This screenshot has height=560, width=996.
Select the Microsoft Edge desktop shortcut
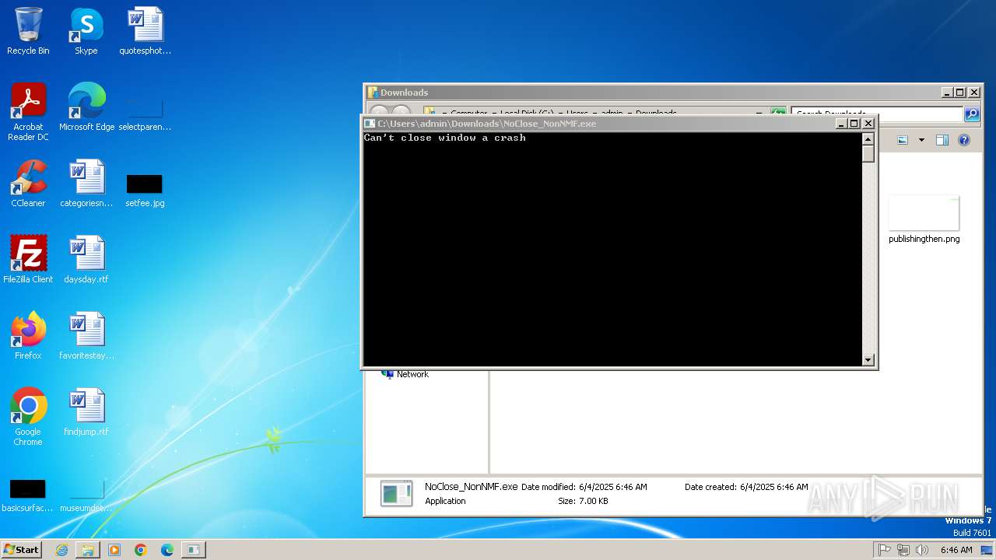86,107
